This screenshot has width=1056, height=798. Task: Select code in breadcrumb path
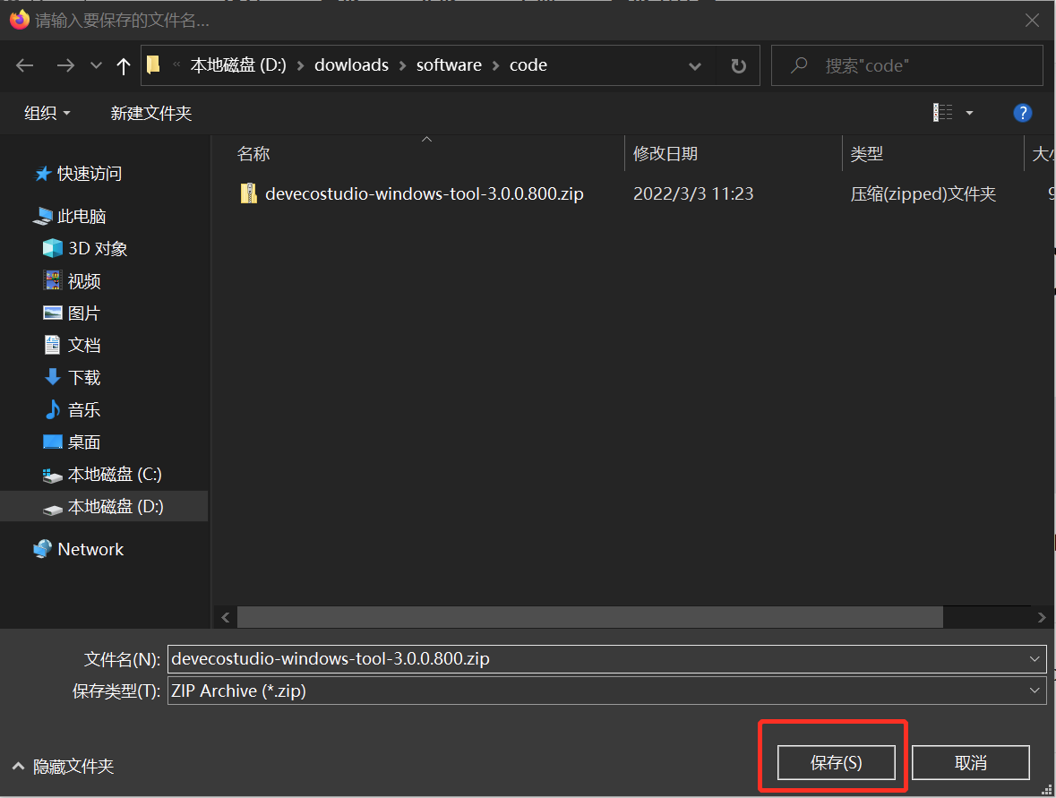pos(528,64)
